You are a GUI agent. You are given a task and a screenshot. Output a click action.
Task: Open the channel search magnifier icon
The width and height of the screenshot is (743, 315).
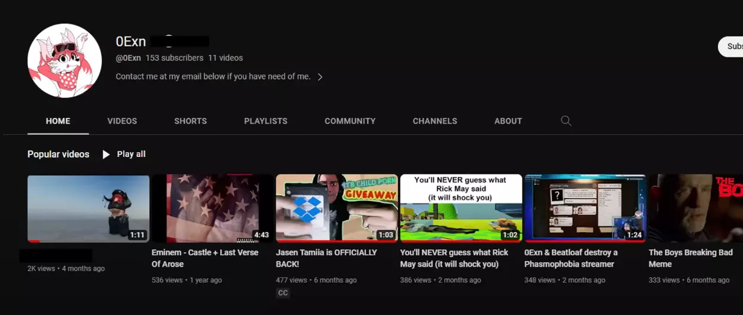point(565,121)
